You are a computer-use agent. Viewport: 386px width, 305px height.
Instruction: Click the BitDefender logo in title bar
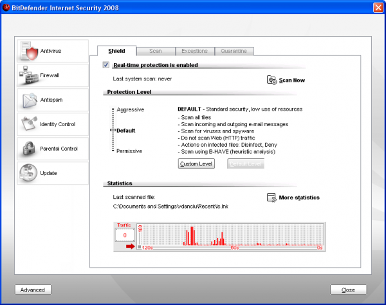coord(6,7)
